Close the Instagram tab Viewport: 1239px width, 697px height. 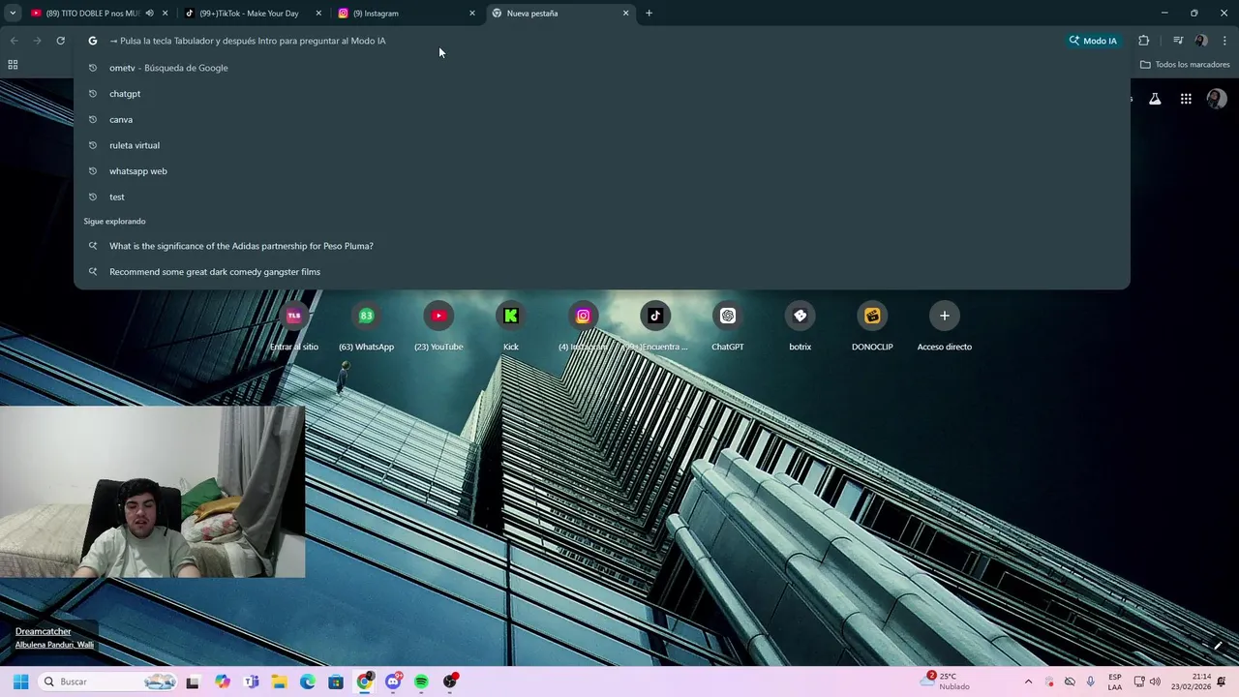472,14
